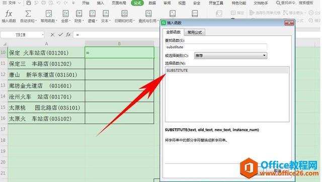Select row 17 header
This screenshot has width=322, height=182.
tap(4, 129)
